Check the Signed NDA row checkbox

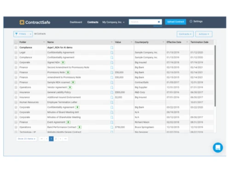point(16,62)
